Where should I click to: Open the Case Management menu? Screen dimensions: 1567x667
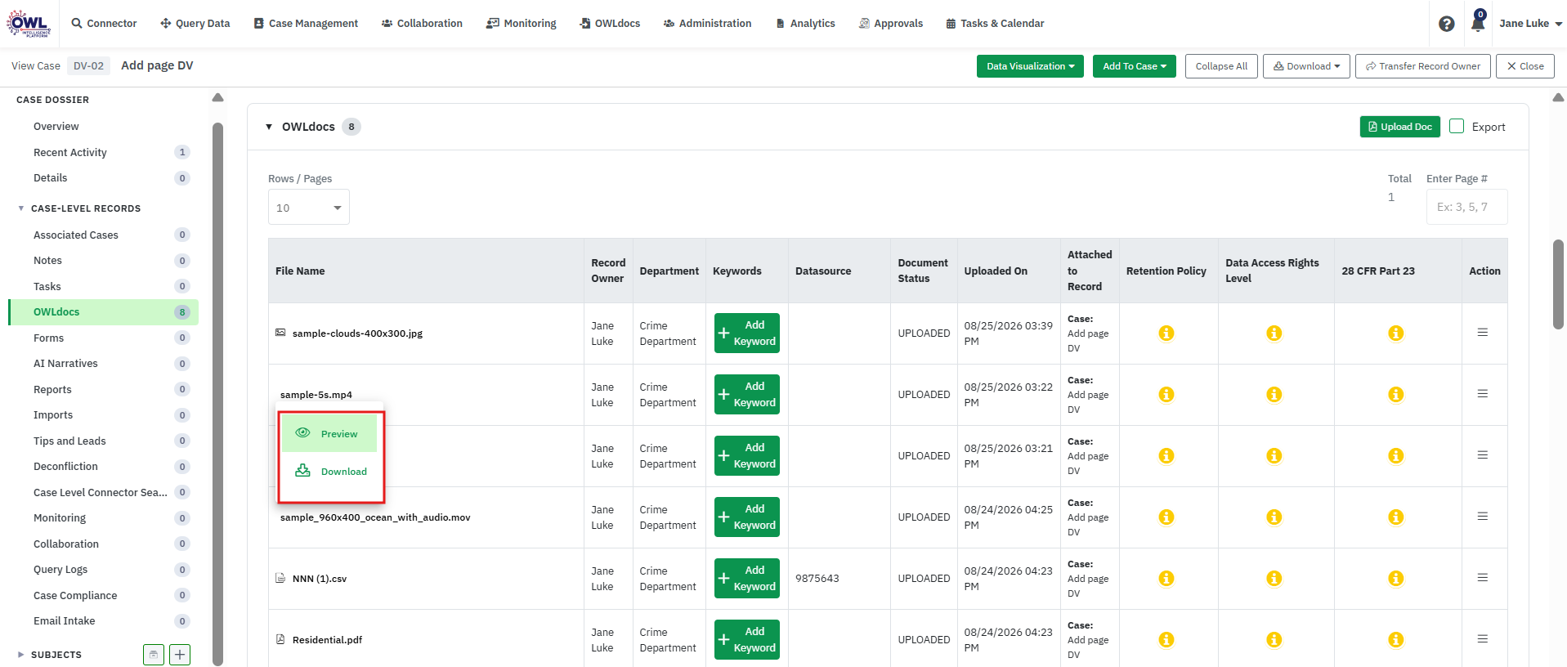point(306,24)
